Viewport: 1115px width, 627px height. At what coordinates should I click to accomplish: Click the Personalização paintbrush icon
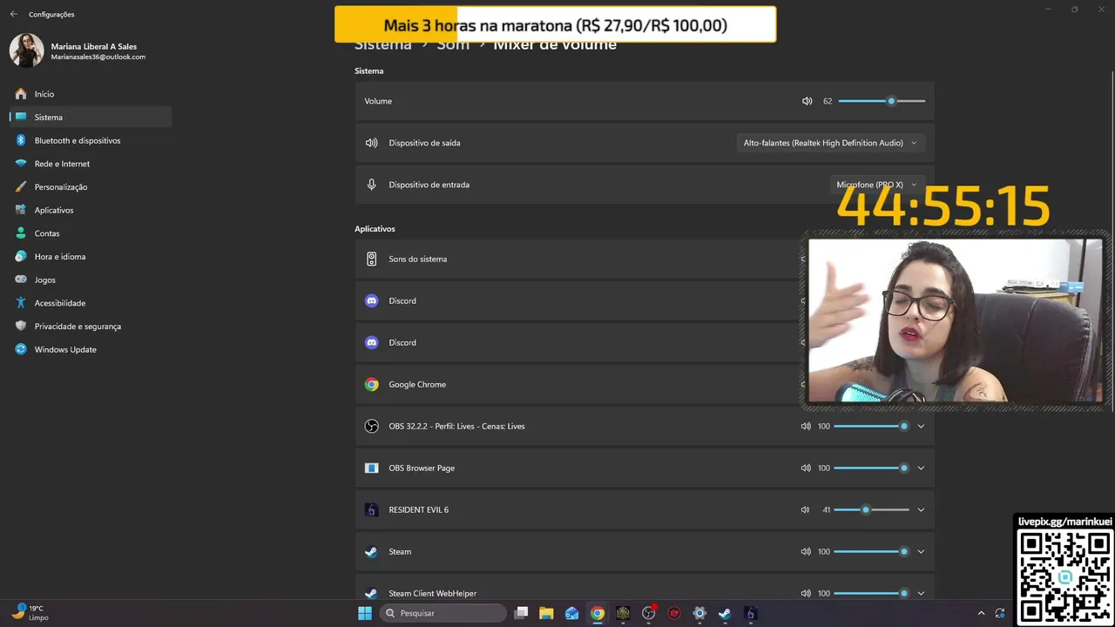(x=21, y=186)
